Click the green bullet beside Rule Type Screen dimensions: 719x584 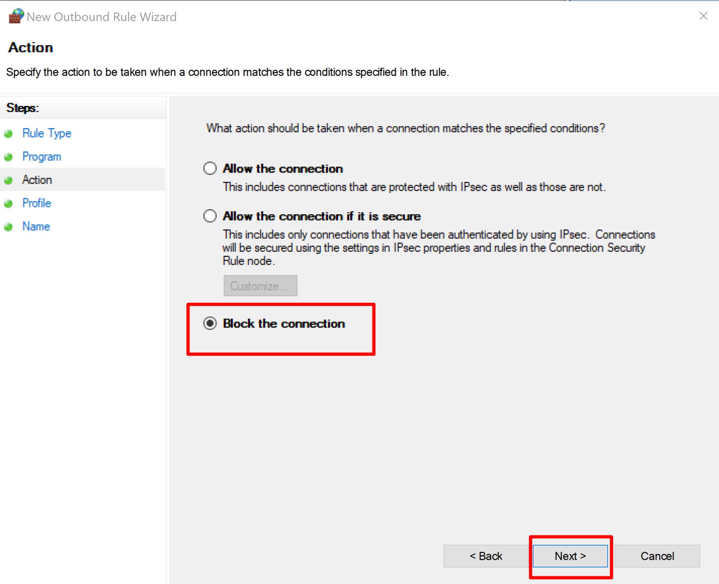point(9,134)
